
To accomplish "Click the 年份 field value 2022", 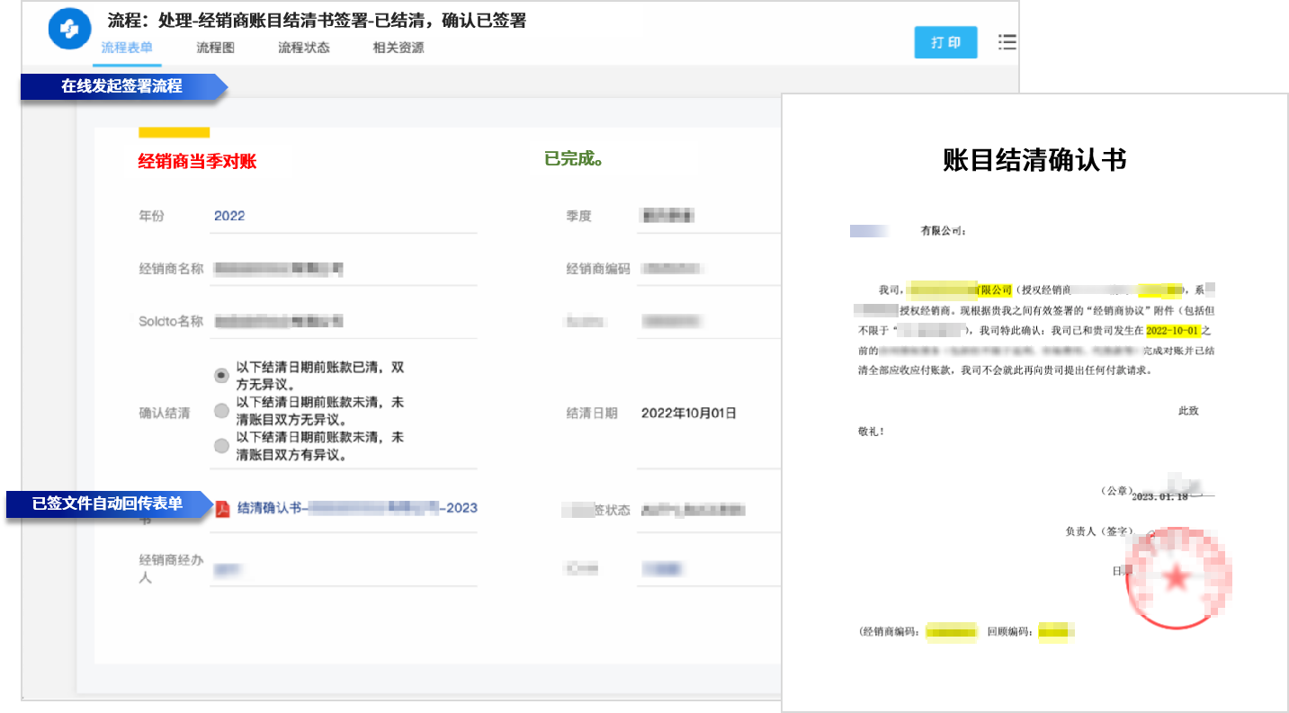I will (x=229, y=216).
